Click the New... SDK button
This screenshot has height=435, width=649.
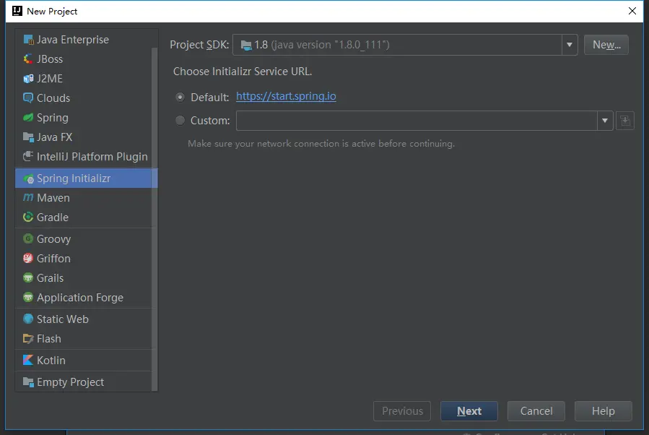(x=606, y=45)
